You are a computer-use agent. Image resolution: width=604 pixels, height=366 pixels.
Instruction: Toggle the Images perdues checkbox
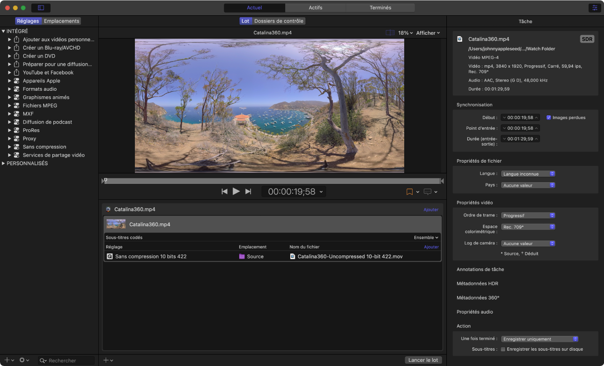(549, 118)
